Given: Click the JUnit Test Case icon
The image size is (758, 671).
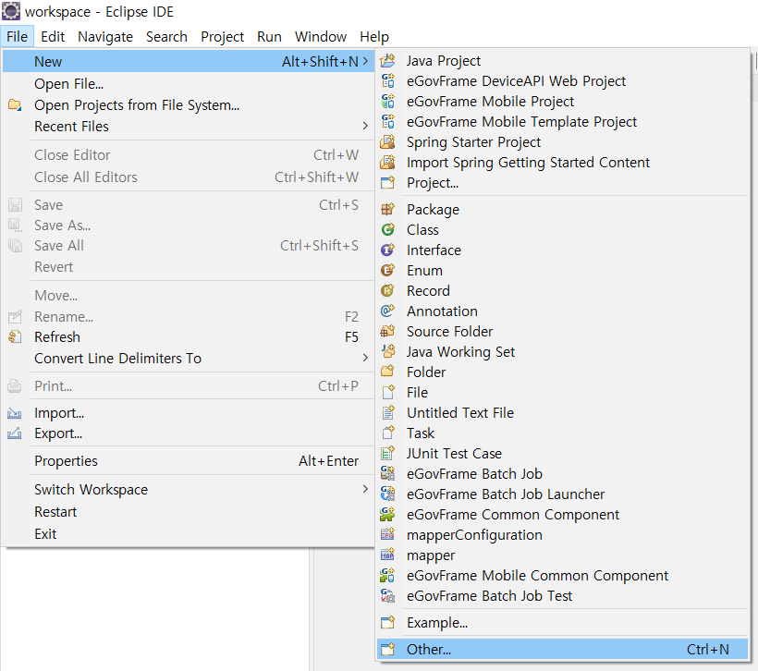Looking at the screenshot, I should [x=387, y=454].
